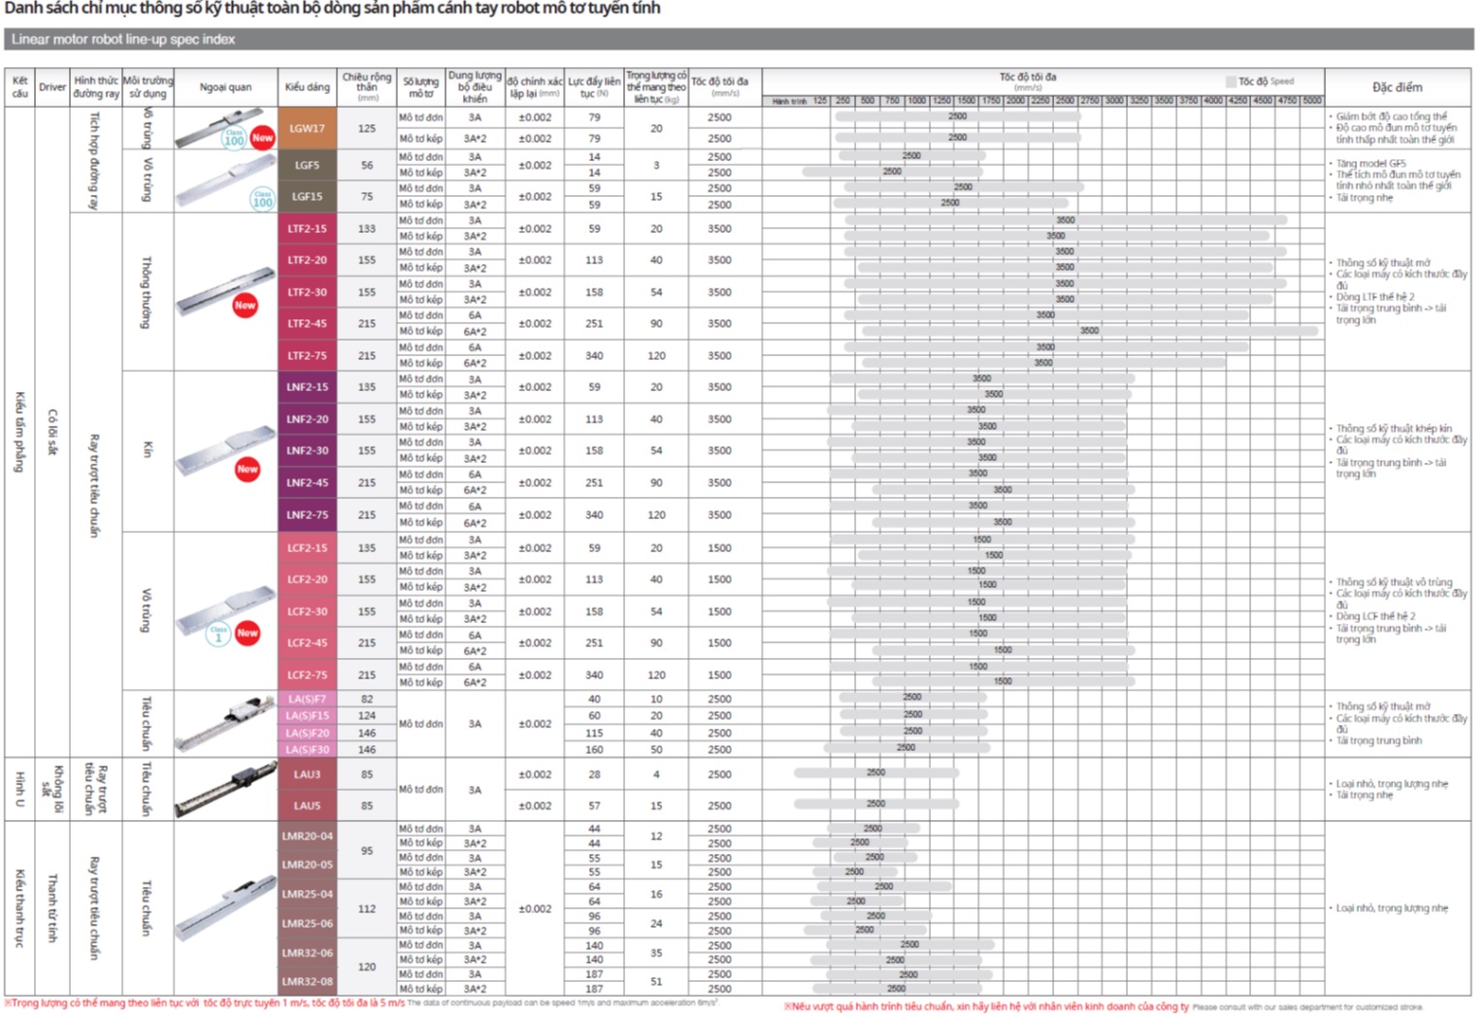The width and height of the screenshot is (1484, 1016).
Task: Click the Đặc điểm column header
Action: coord(1397,87)
